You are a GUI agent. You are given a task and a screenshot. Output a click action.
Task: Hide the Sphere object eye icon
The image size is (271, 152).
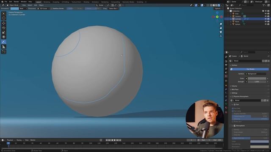[265, 24]
